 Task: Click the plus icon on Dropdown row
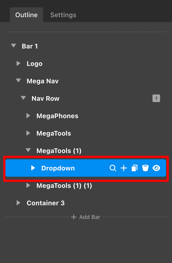[124, 168]
